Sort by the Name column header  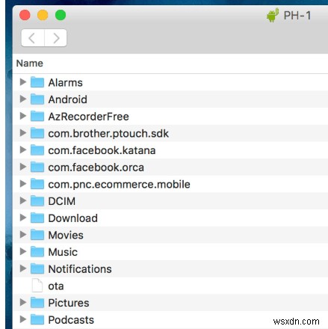click(30, 64)
